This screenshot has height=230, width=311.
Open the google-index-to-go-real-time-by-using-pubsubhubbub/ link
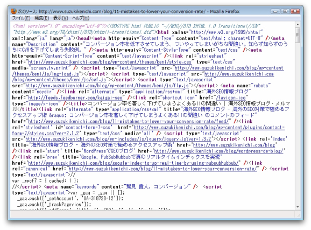click(133, 163)
